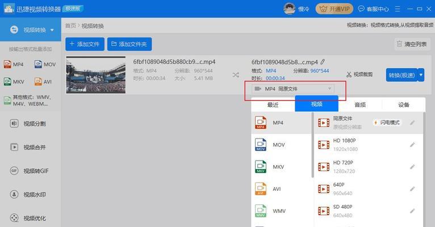The width and height of the screenshot is (435, 227).
Task: Toggle 闪电模式 lightning mode
Action: pos(387,123)
